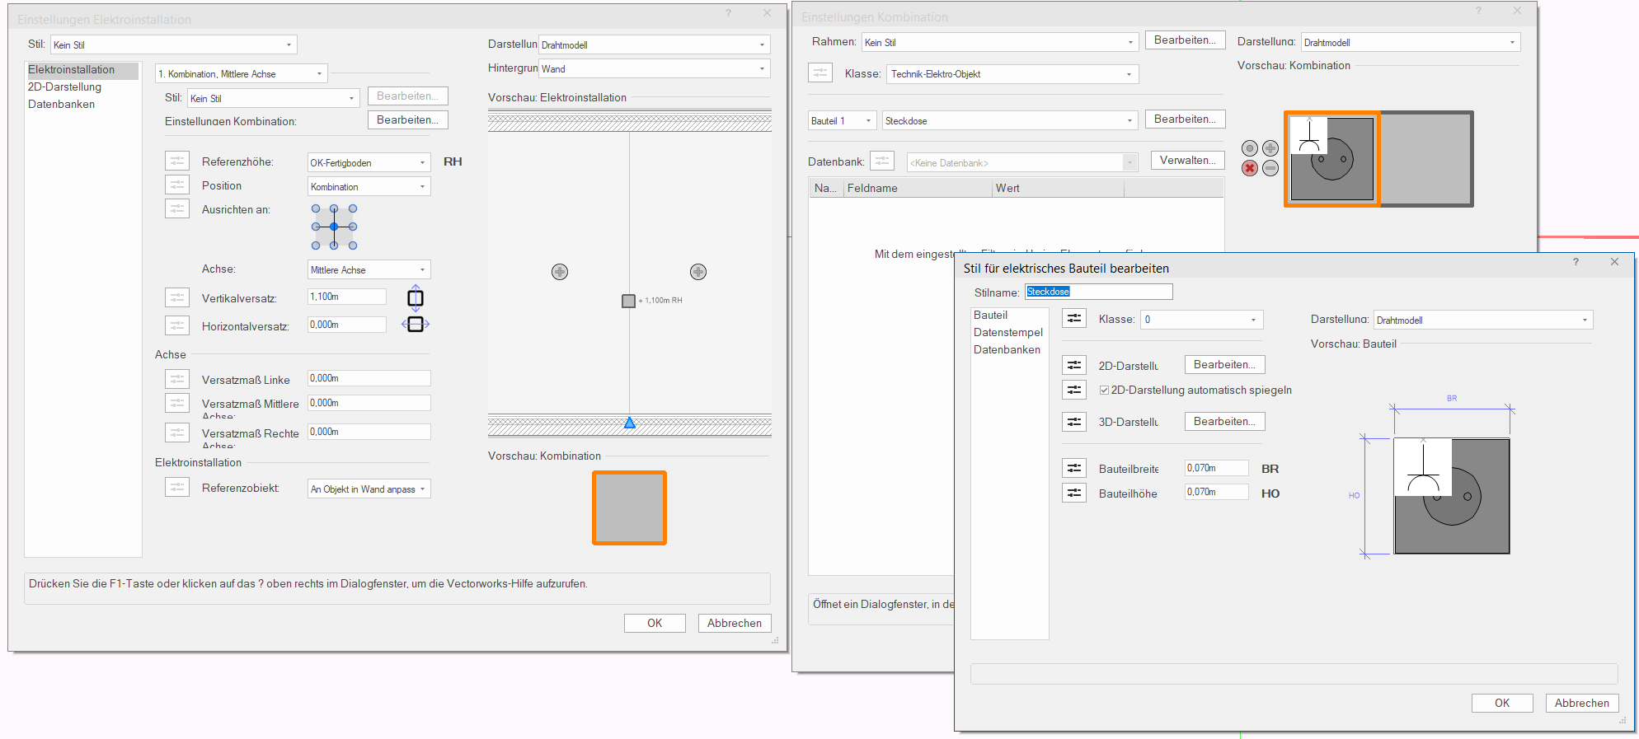Toggle 2D-Darstellung automatisch spiegeln checkbox
The image size is (1639, 739).
click(1104, 391)
